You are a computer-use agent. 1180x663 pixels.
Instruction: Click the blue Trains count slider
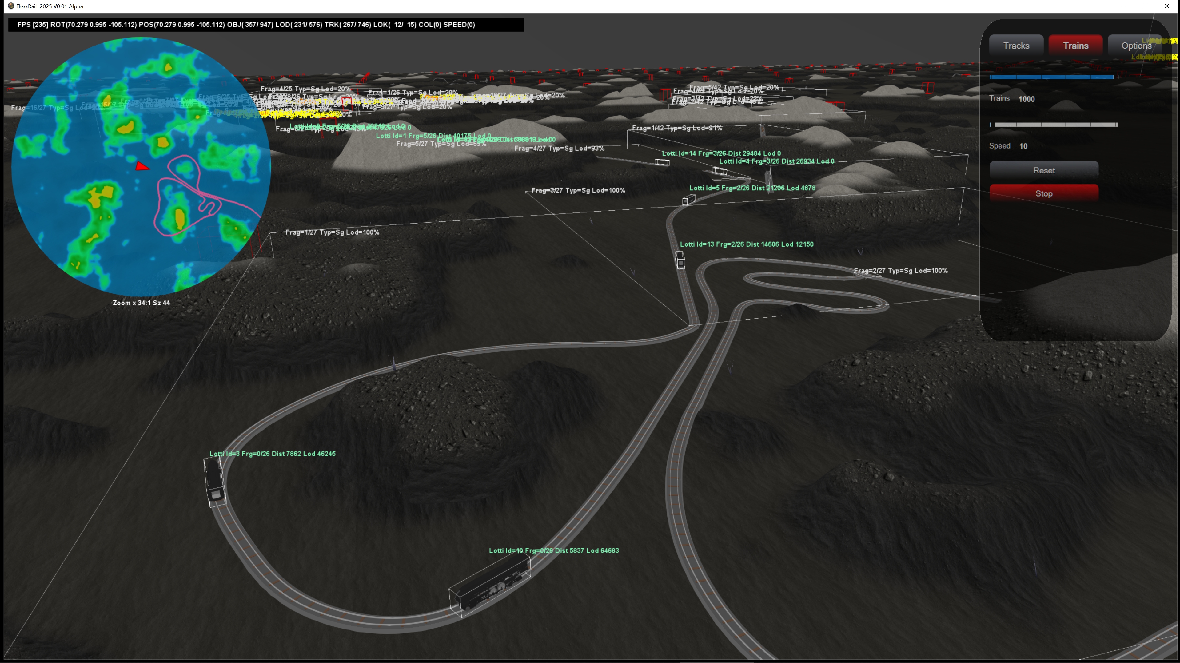click(1051, 77)
